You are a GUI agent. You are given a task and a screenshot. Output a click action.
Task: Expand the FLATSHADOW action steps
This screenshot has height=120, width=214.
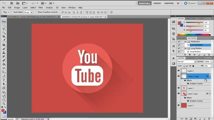coord(188,45)
